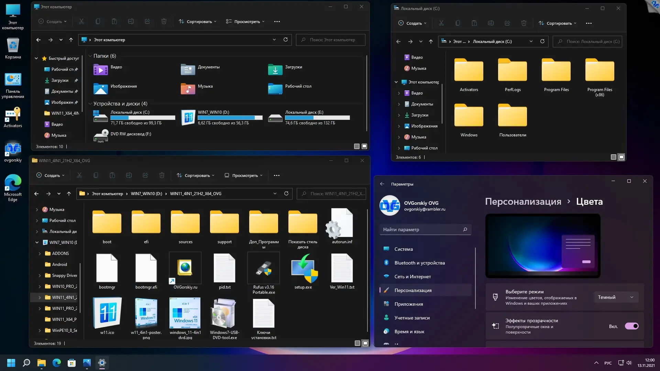Screen dimensions: 660x371
Task: Collapse Папки (6) group
Action: [90, 56]
